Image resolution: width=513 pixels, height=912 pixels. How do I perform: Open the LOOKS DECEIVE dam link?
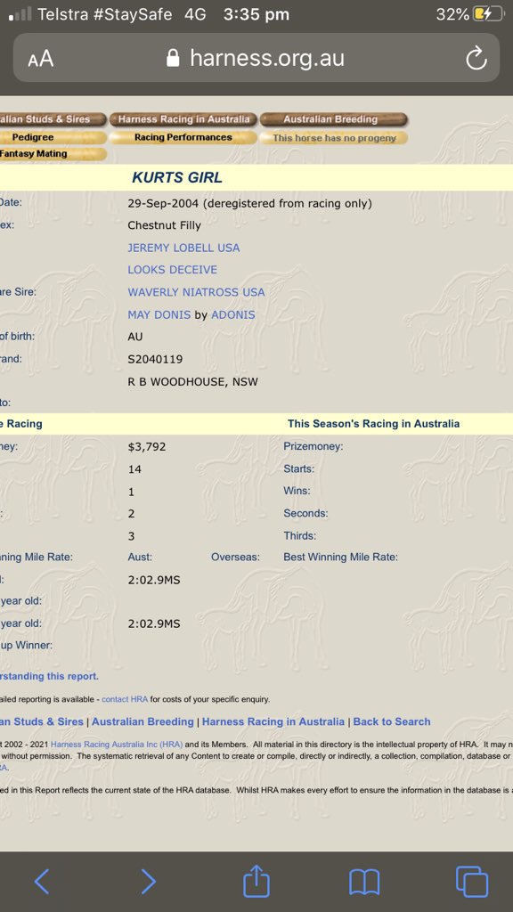click(x=172, y=270)
